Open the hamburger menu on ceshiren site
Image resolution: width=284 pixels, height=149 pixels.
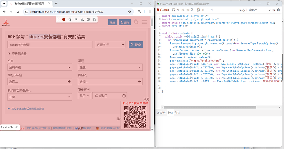[x=144, y=22]
